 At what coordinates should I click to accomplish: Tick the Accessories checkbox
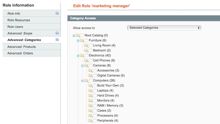(95, 70)
